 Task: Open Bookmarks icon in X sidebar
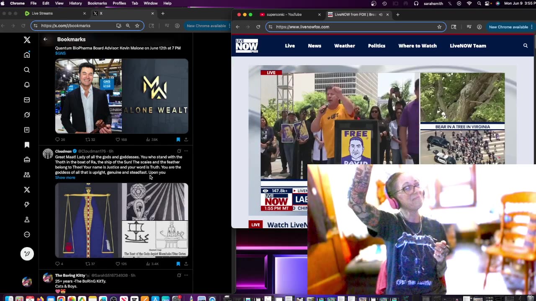point(27,145)
